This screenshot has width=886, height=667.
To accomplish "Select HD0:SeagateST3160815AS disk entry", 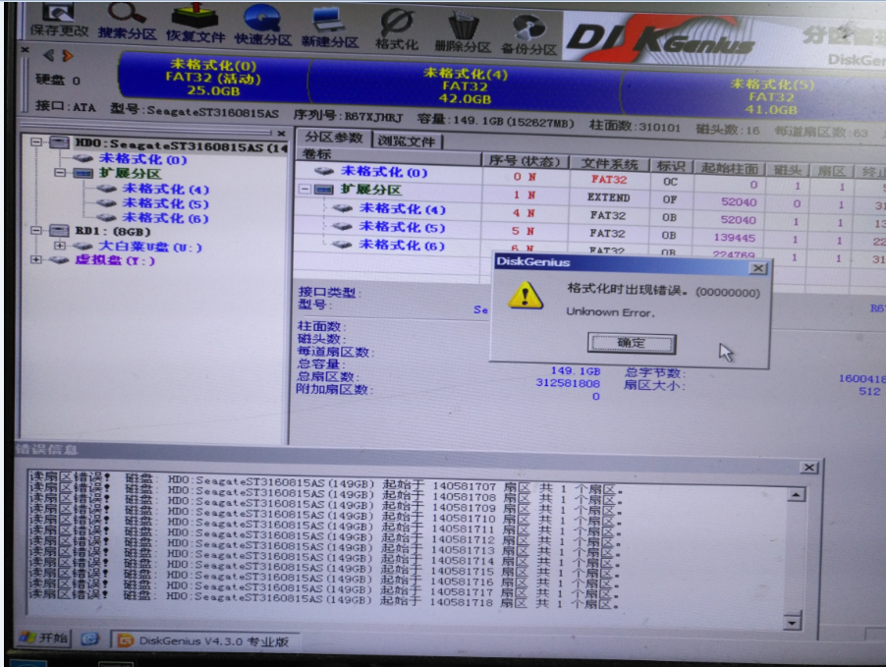I will pyautogui.click(x=181, y=145).
